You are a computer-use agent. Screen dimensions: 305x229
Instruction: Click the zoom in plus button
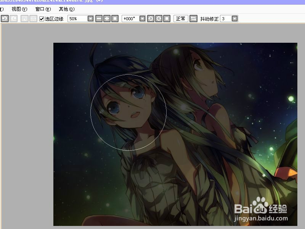tap(107, 19)
